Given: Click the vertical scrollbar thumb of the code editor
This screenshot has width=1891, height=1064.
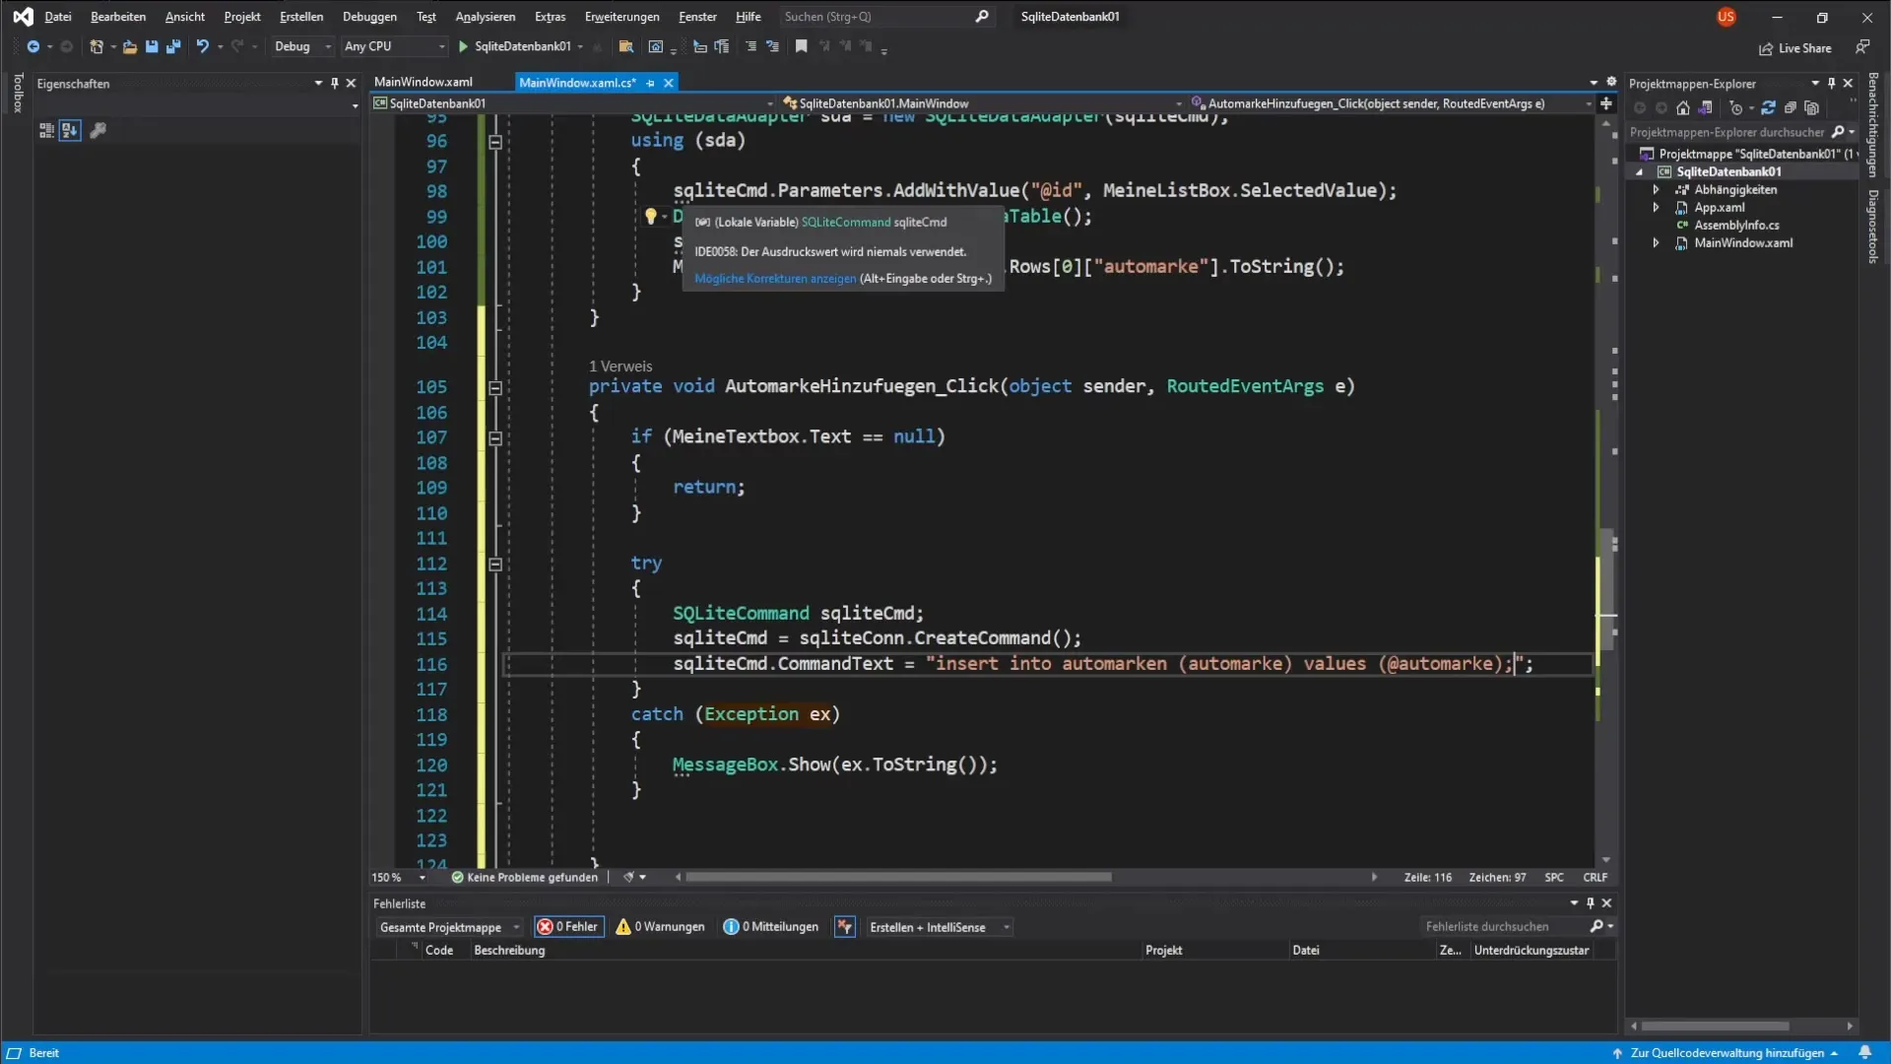Looking at the screenshot, I should [x=1607, y=591].
